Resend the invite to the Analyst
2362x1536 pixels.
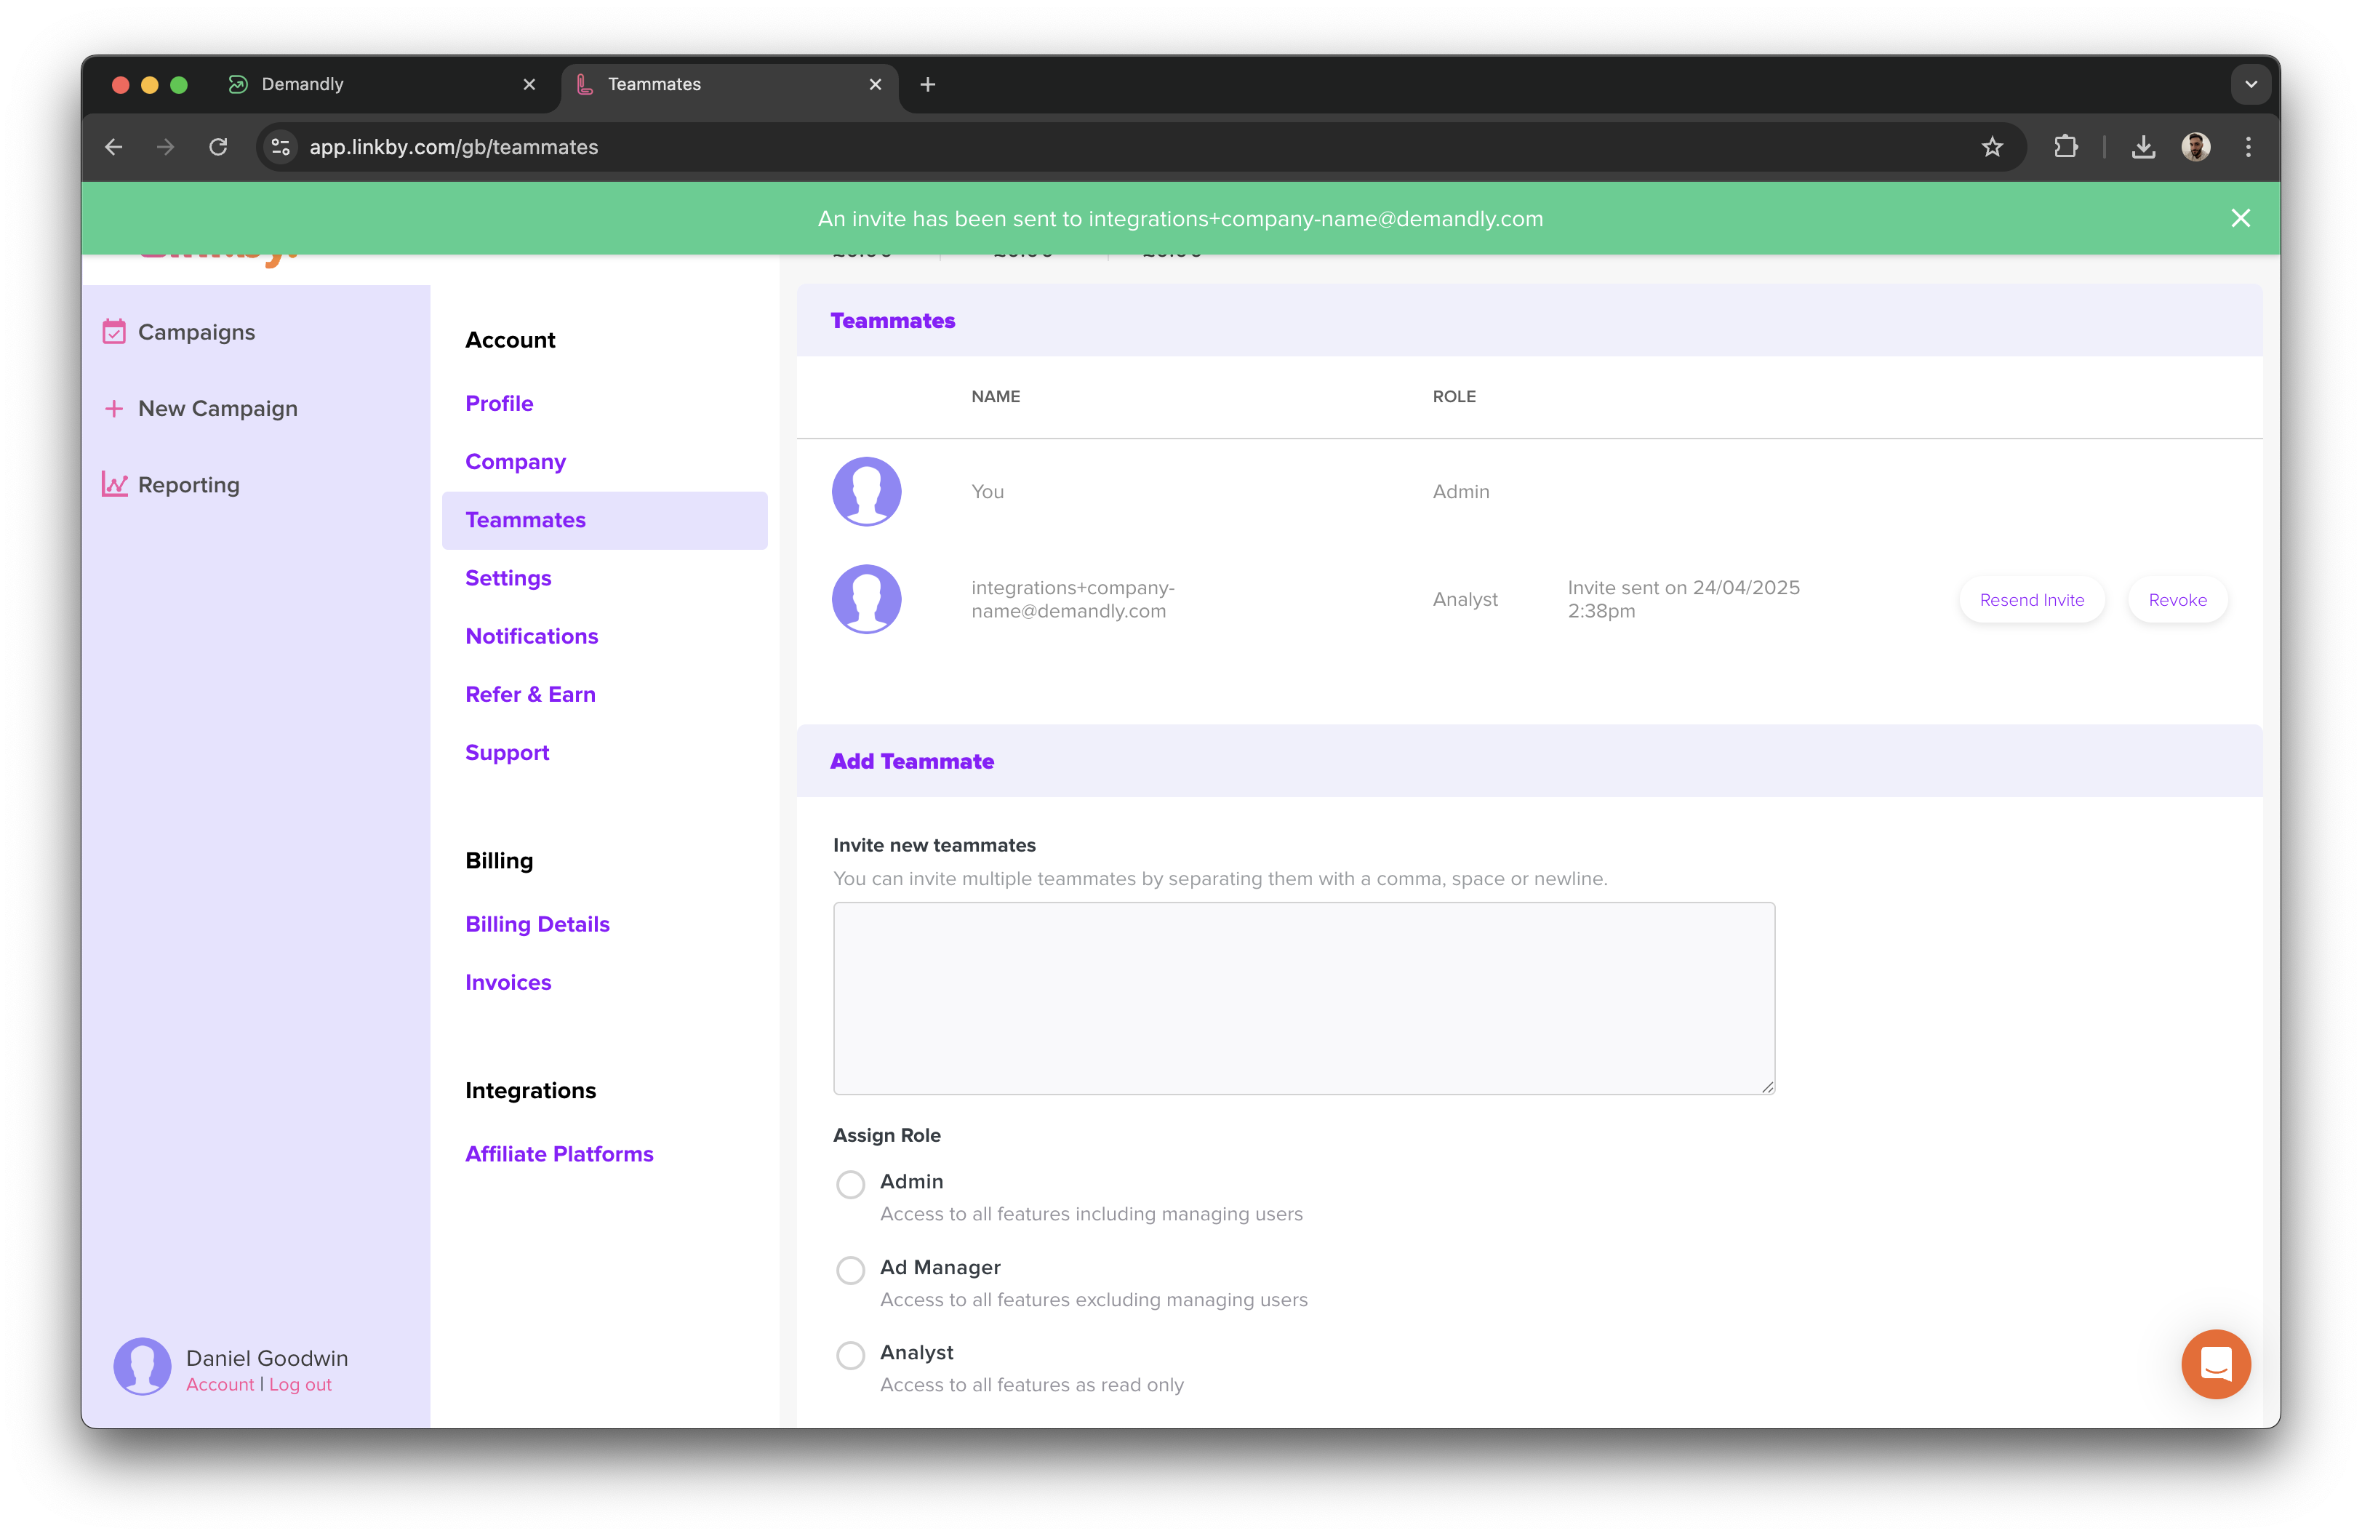[2032, 599]
